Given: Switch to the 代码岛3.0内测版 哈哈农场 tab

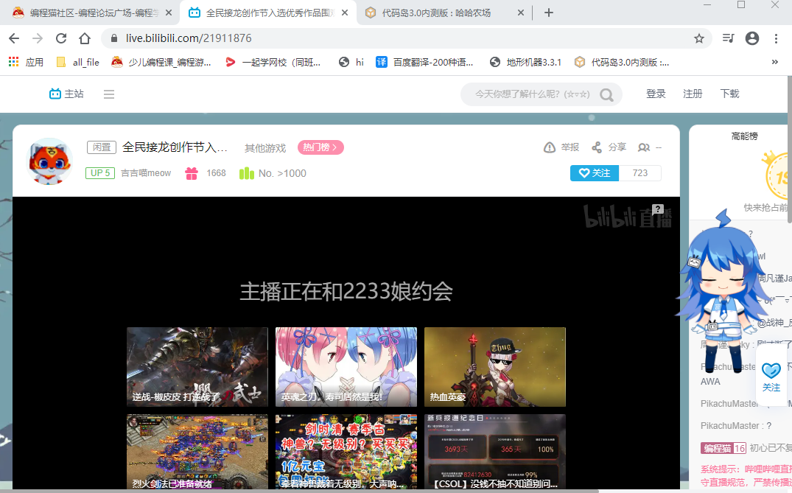Looking at the screenshot, I should 435,13.
